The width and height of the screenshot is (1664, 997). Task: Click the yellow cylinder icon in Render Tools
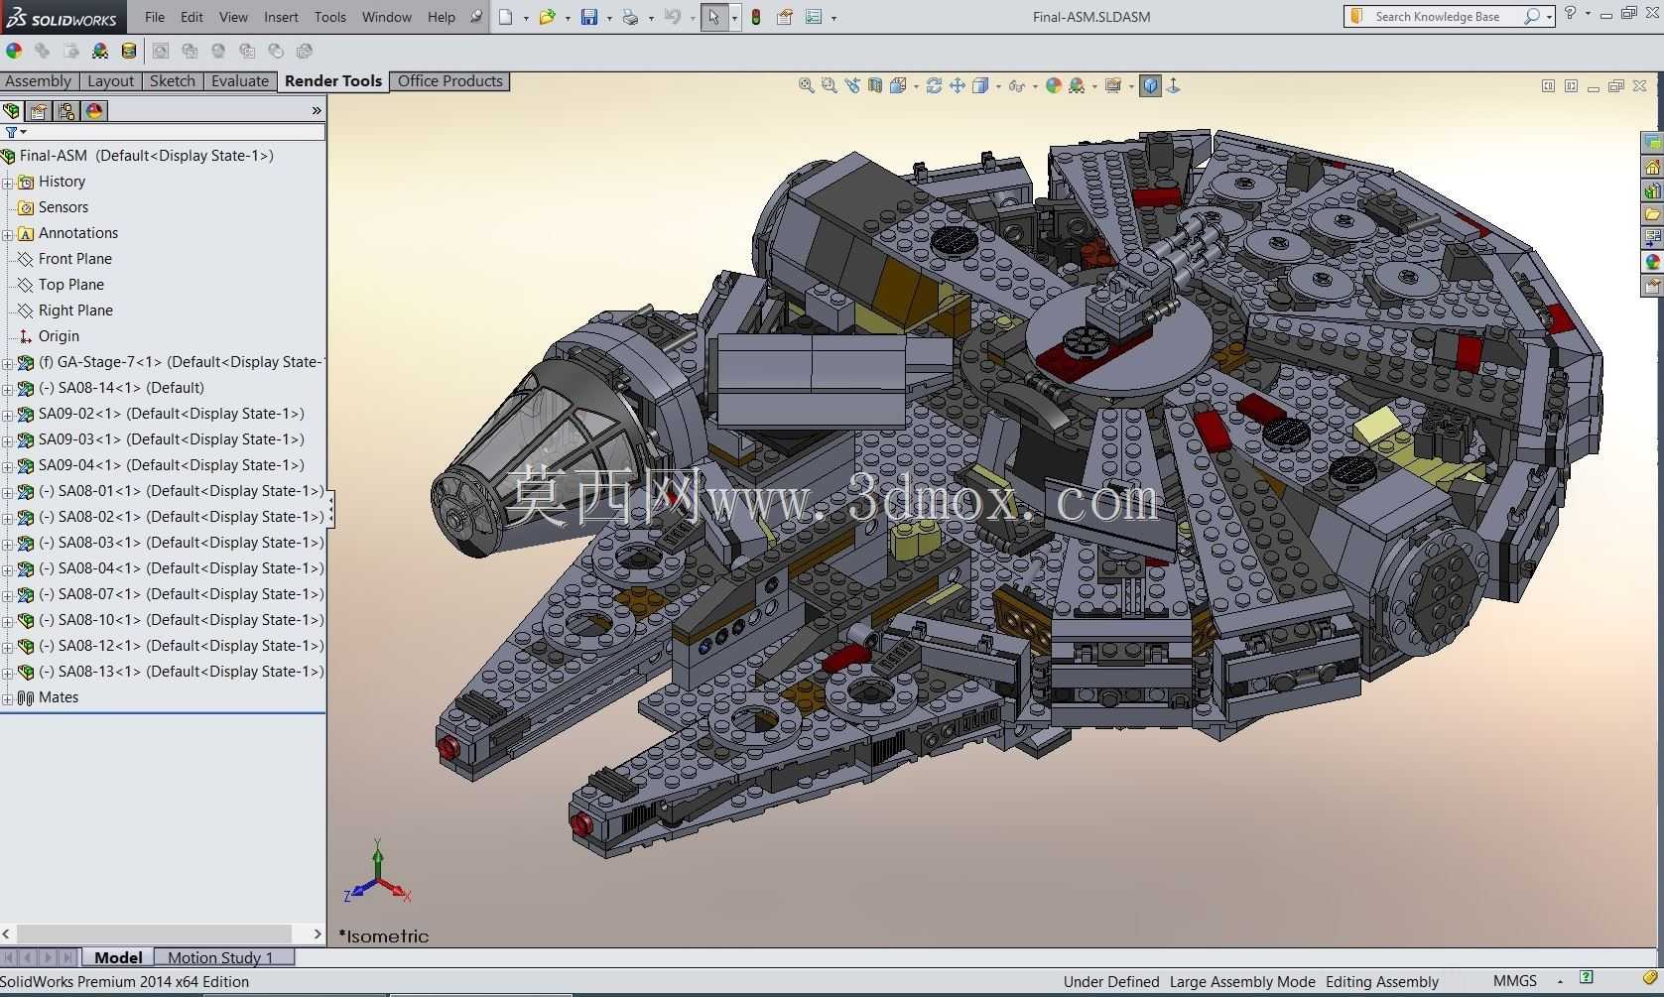(129, 51)
